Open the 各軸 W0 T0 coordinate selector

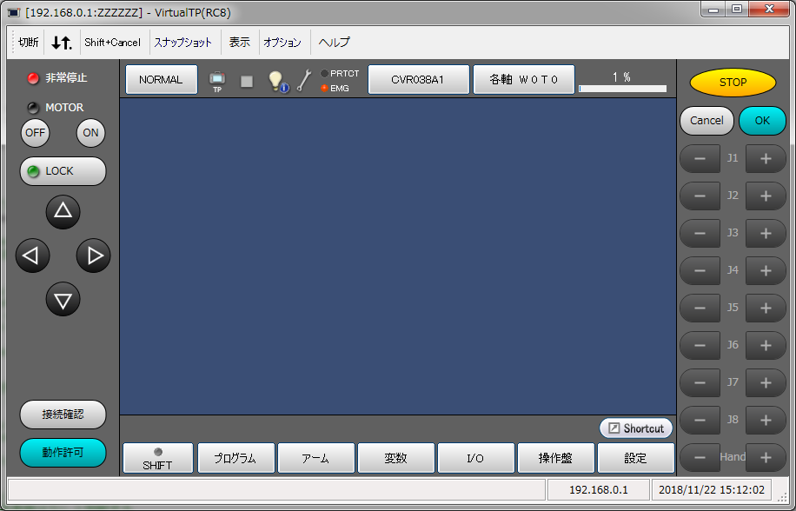click(x=523, y=80)
